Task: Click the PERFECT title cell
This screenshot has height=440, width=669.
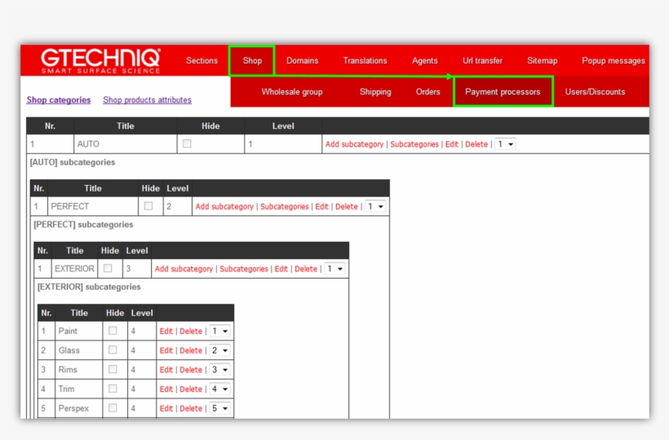Action: [x=93, y=206]
